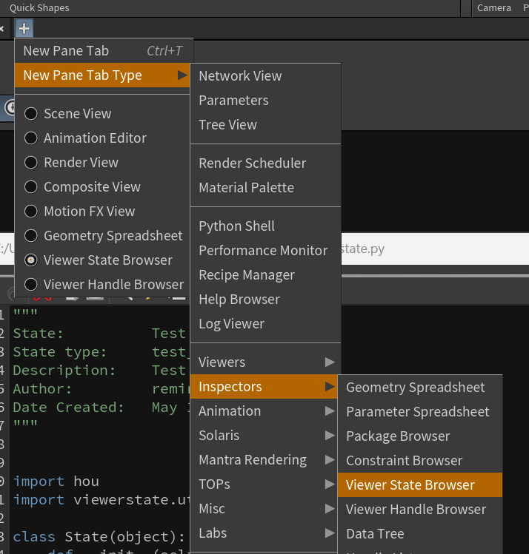Screen dimensions: 529x554
Task: Choose Data Tree in Inspectors submenu
Action: pos(420,533)
